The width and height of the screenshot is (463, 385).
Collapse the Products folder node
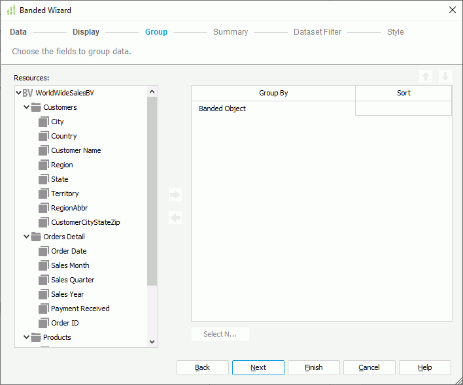(27, 337)
